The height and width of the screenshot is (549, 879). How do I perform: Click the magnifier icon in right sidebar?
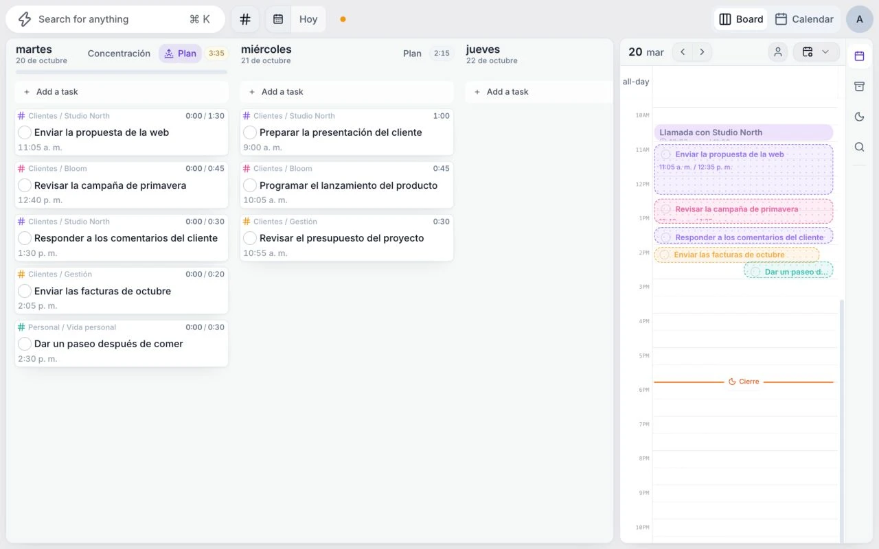tap(859, 147)
